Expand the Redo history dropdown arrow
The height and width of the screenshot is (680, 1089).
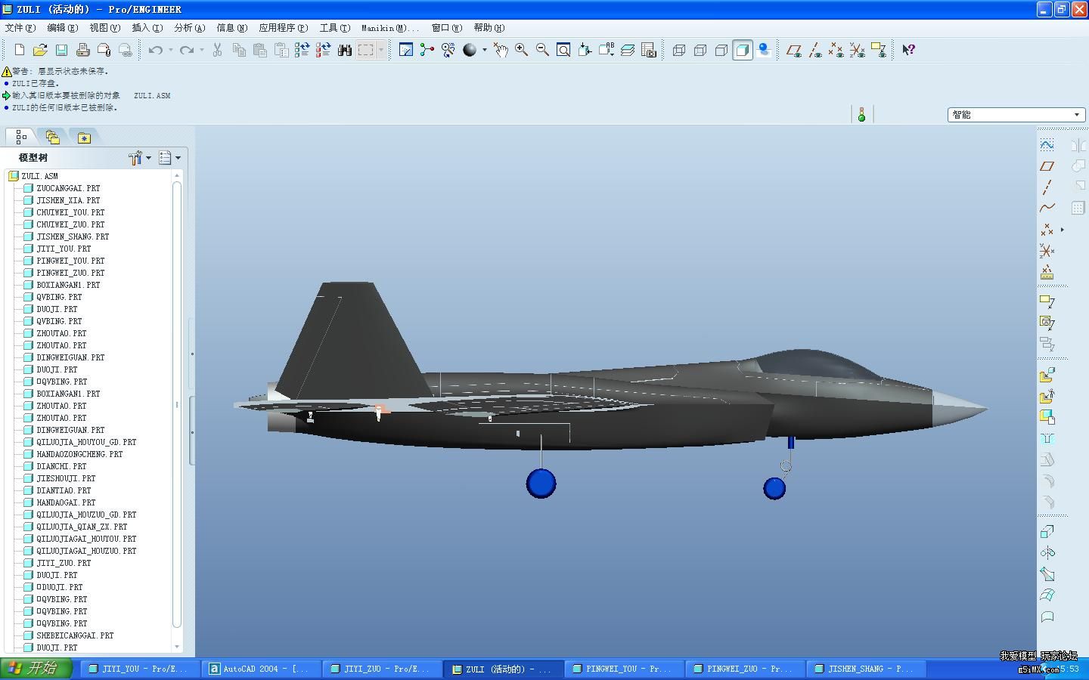(202, 50)
